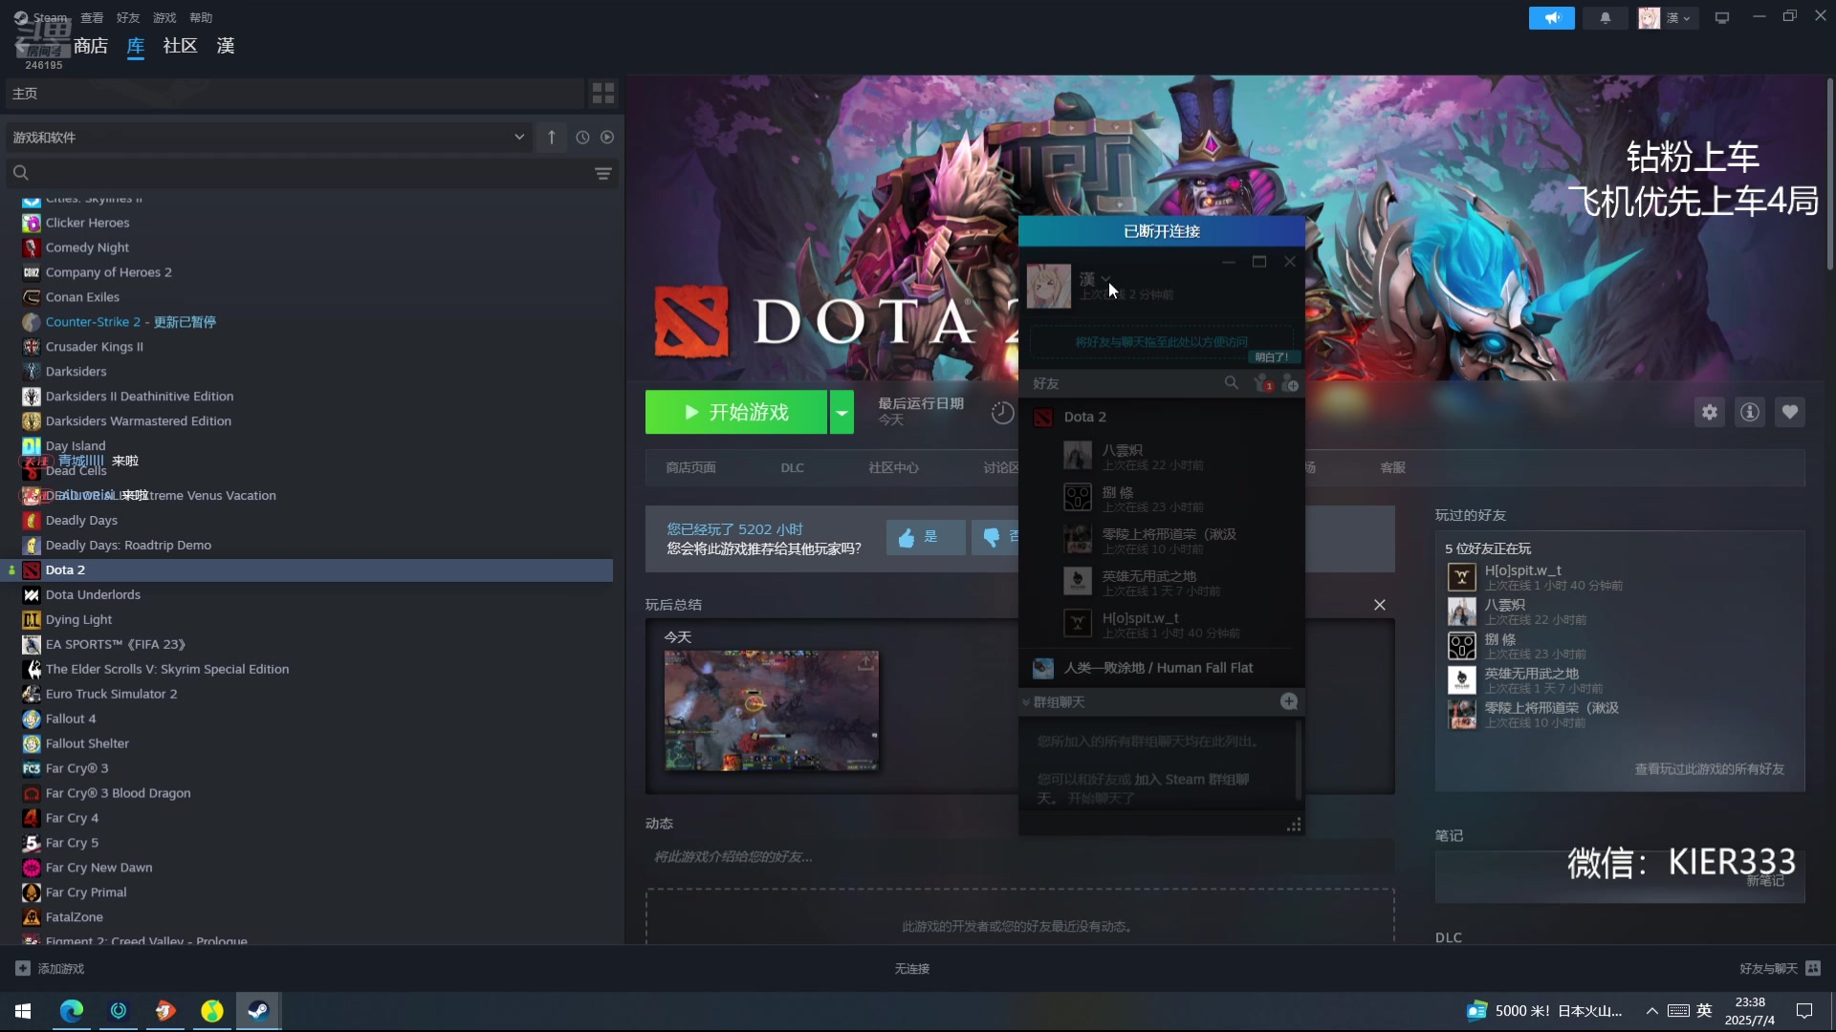This screenshot has width=1836, height=1032.
Task: Open the Games menu (游戏)
Action: coord(164,18)
